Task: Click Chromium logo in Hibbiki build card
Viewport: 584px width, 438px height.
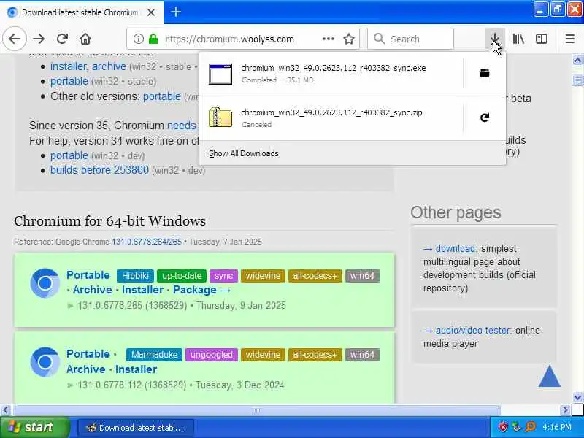Action: tap(45, 283)
